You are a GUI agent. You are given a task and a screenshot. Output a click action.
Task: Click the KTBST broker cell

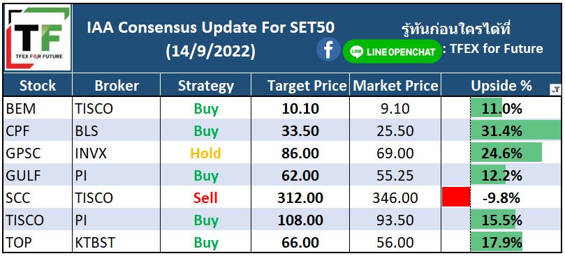point(117,242)
